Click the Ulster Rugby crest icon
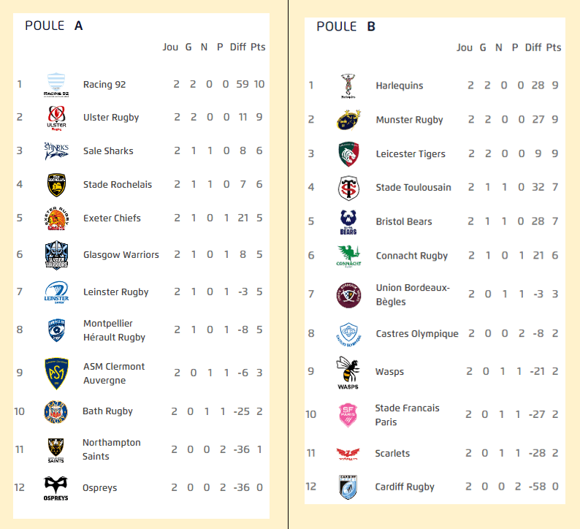 (x=56, y=118)
